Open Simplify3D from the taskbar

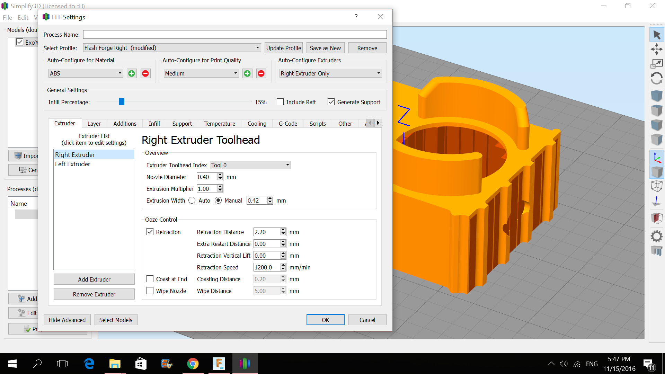pos(245,363)
